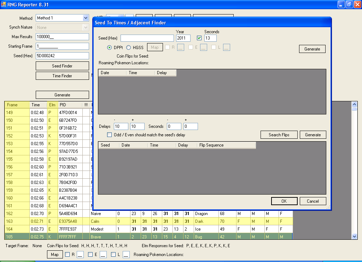
Task: Click the Max Results input field
Action: (62, 37)
